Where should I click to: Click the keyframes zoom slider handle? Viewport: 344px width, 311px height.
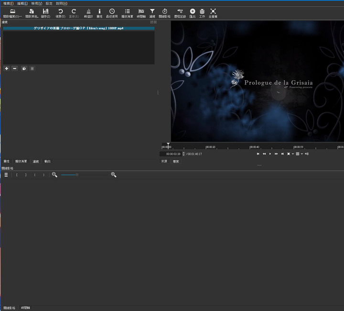pyautogui.click(x=77, y=175)
